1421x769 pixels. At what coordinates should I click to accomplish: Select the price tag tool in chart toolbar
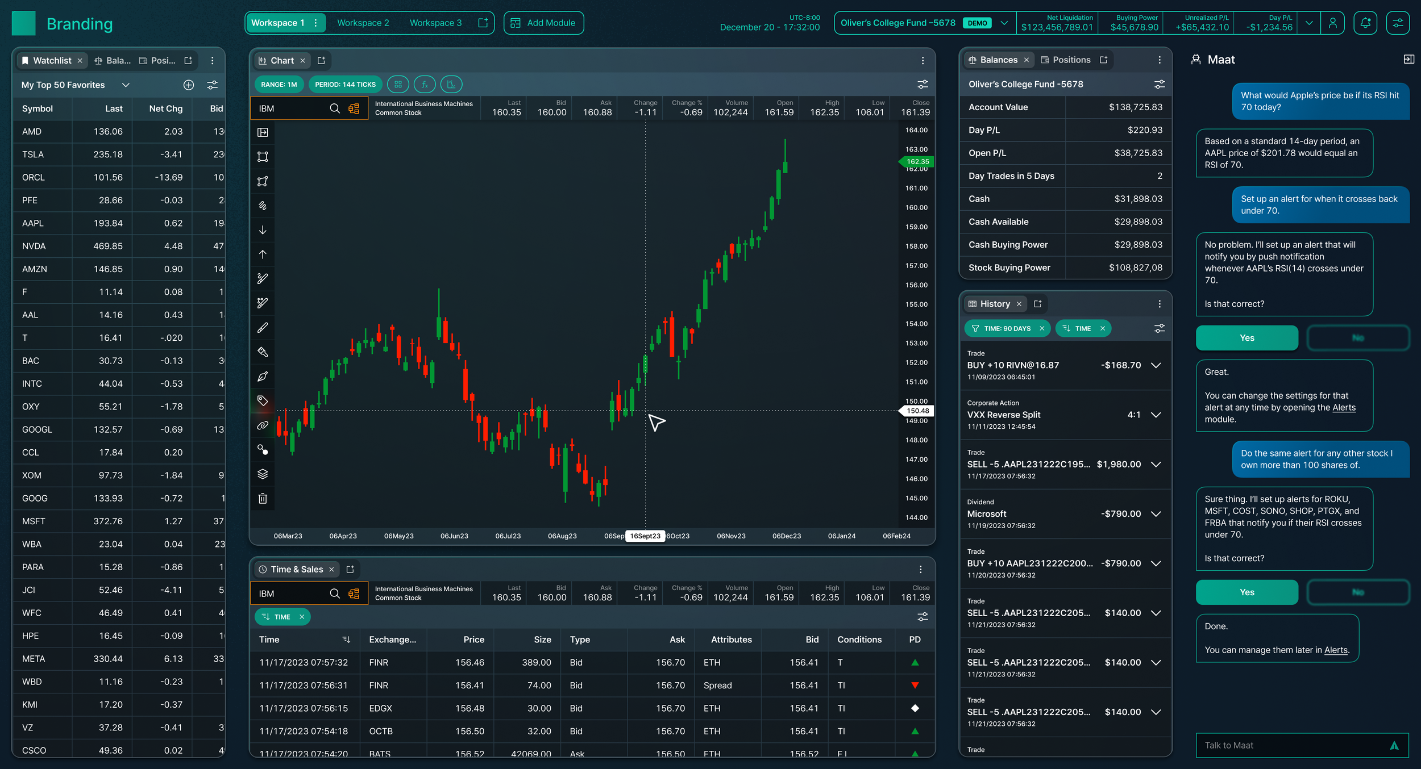coord(263,400)
